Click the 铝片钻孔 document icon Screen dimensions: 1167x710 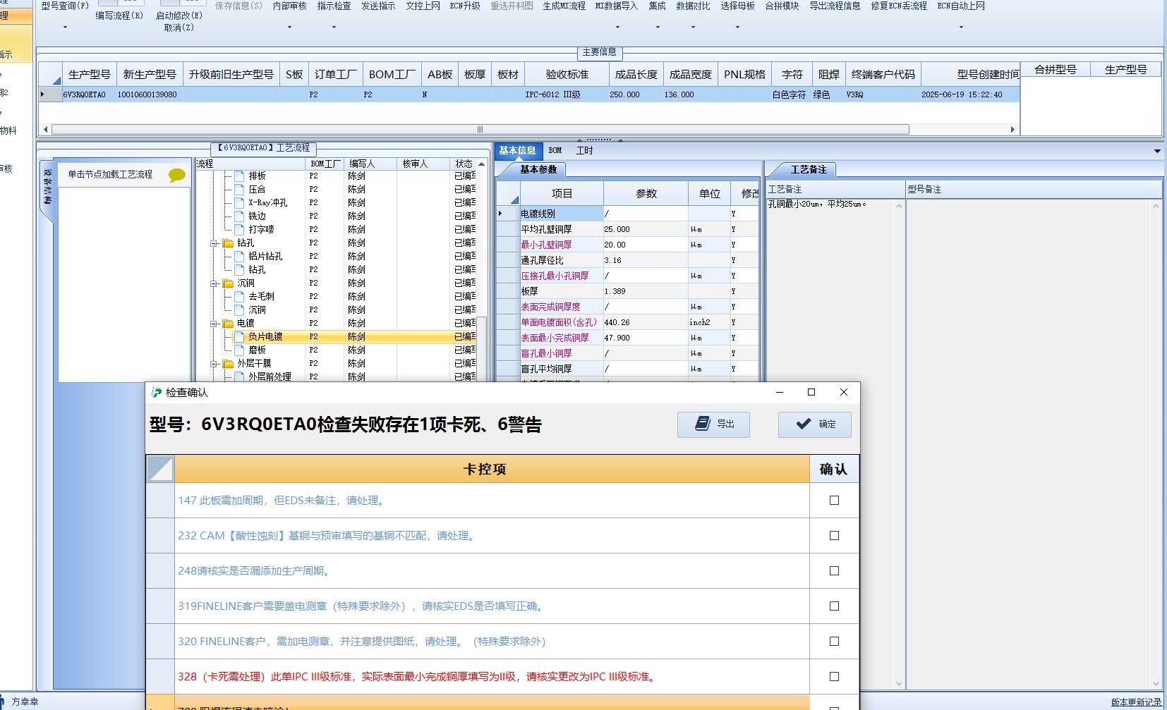coord(239,256)
